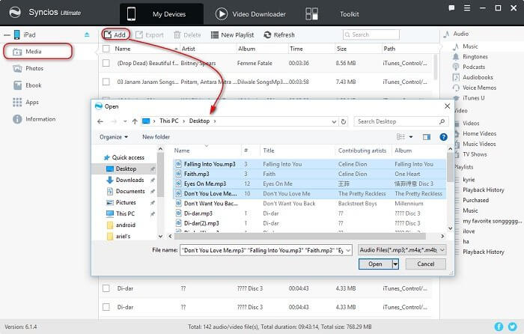524x334 pixels.
Task: Click the Add button in toolbar
Action: (x=115, y=34)
